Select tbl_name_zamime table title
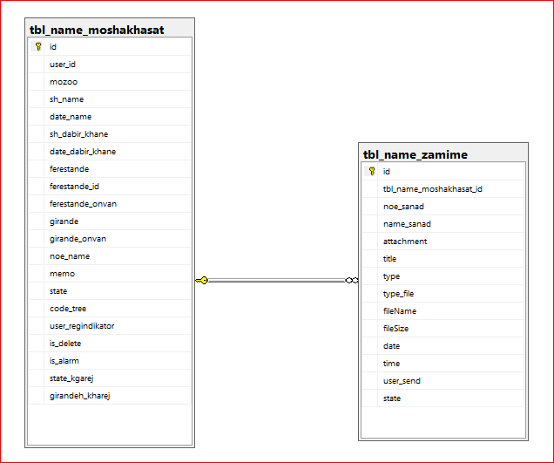Viewport: 554px width, 463px height. tap(415, 154)
